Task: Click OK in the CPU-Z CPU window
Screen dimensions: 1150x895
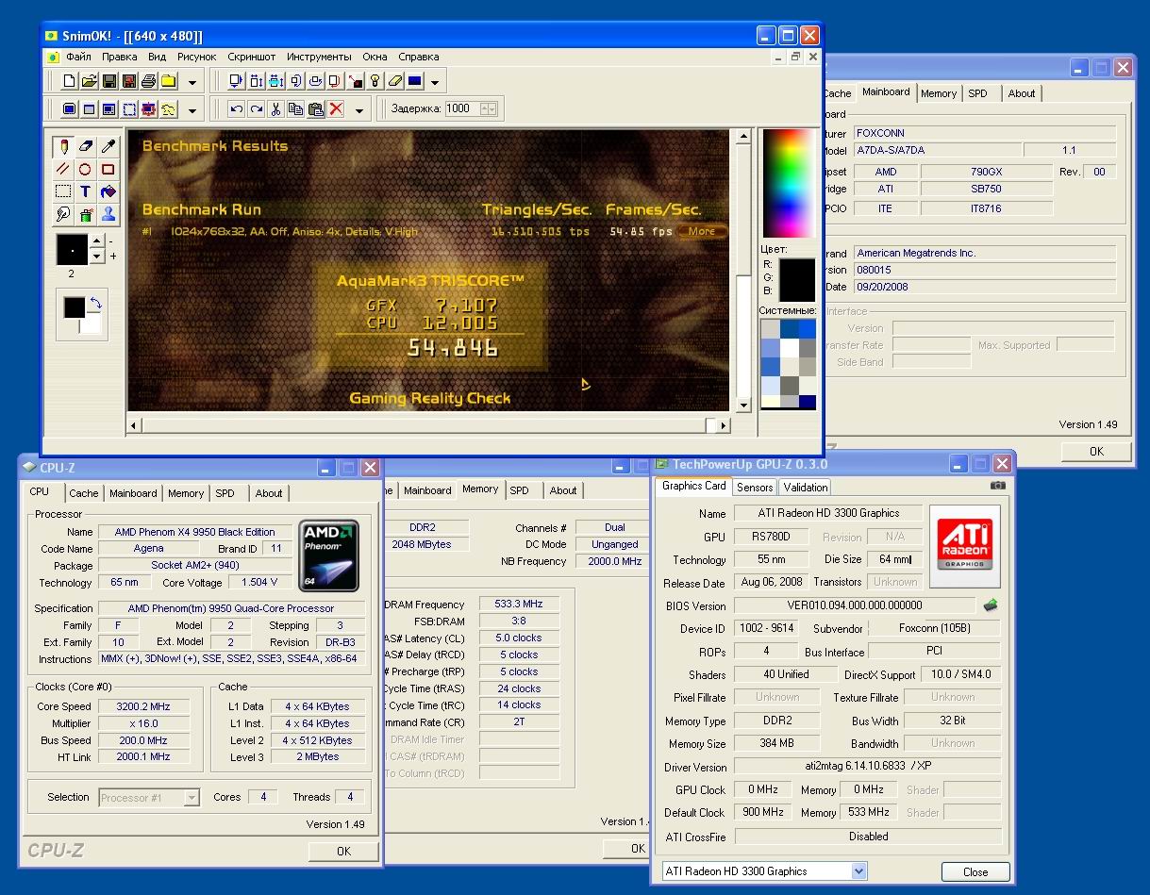Action: [343, 851]
